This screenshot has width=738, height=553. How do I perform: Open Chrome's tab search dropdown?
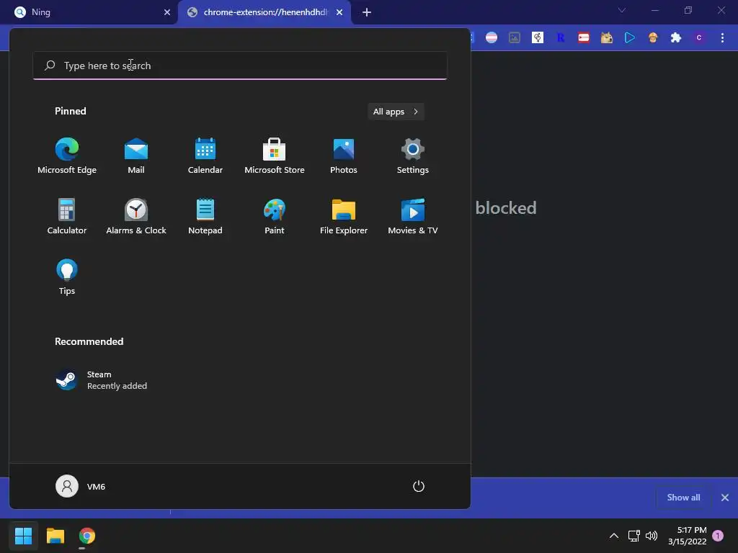pyautogui.click(x=622, y=10)
